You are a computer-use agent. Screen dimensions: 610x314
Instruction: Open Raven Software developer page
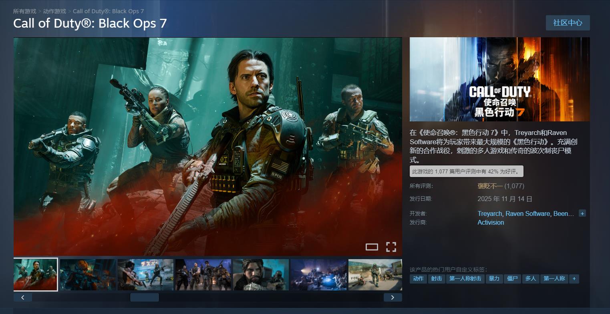pyautogui.click(x=527, y=213)
